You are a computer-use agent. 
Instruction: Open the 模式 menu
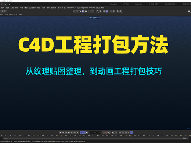(x=3, y=8)
